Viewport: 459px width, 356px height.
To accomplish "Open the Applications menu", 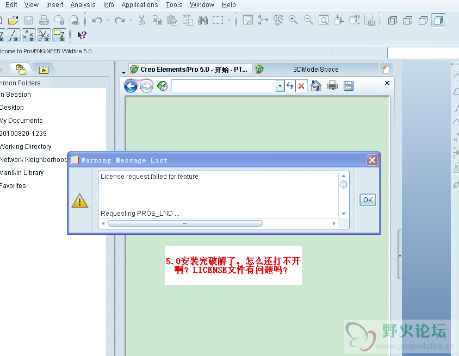I will tap(140, 5).
